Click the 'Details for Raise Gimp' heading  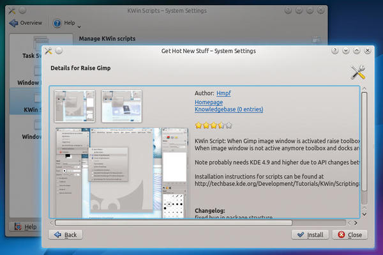point(80,68)
